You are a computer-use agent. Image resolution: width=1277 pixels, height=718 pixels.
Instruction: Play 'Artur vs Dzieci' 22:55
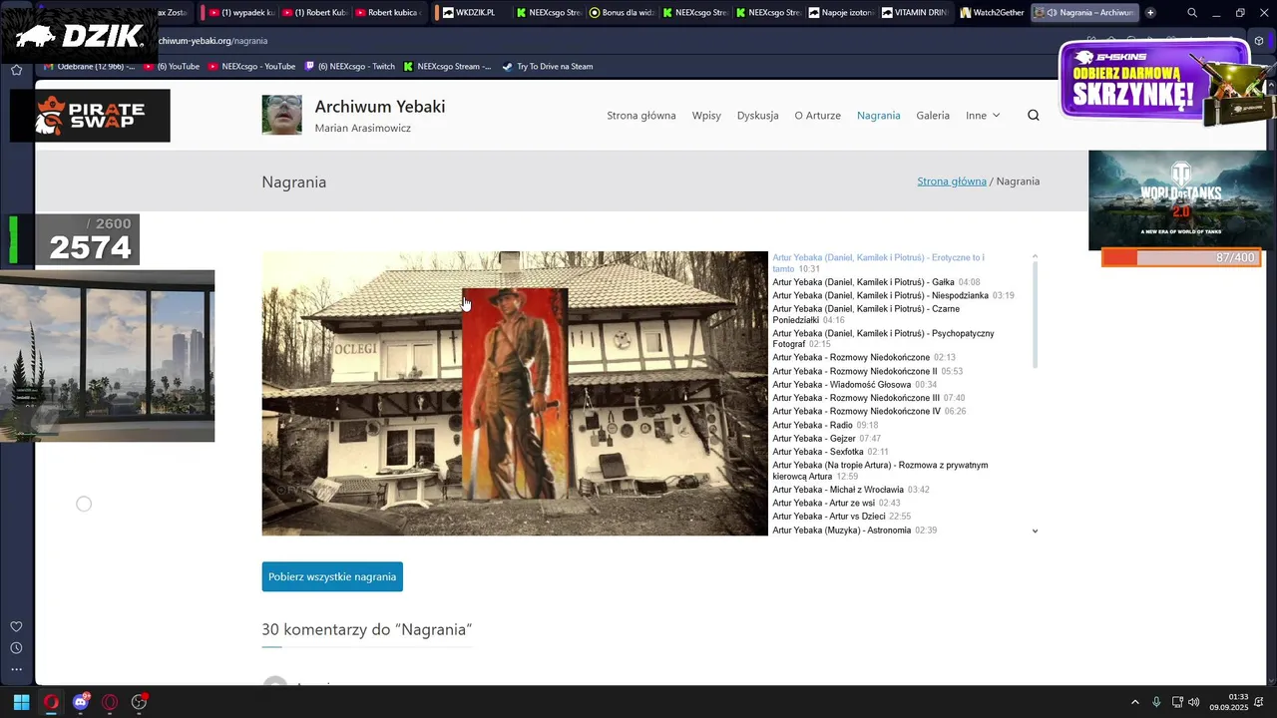[842, 517]
